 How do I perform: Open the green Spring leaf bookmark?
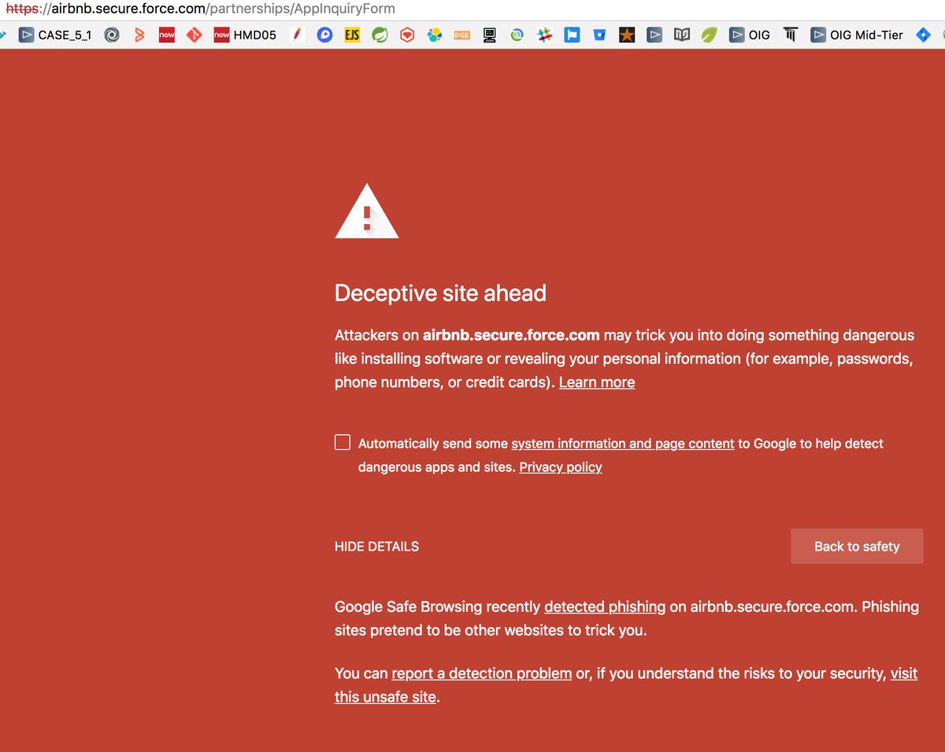pos(380,35)
